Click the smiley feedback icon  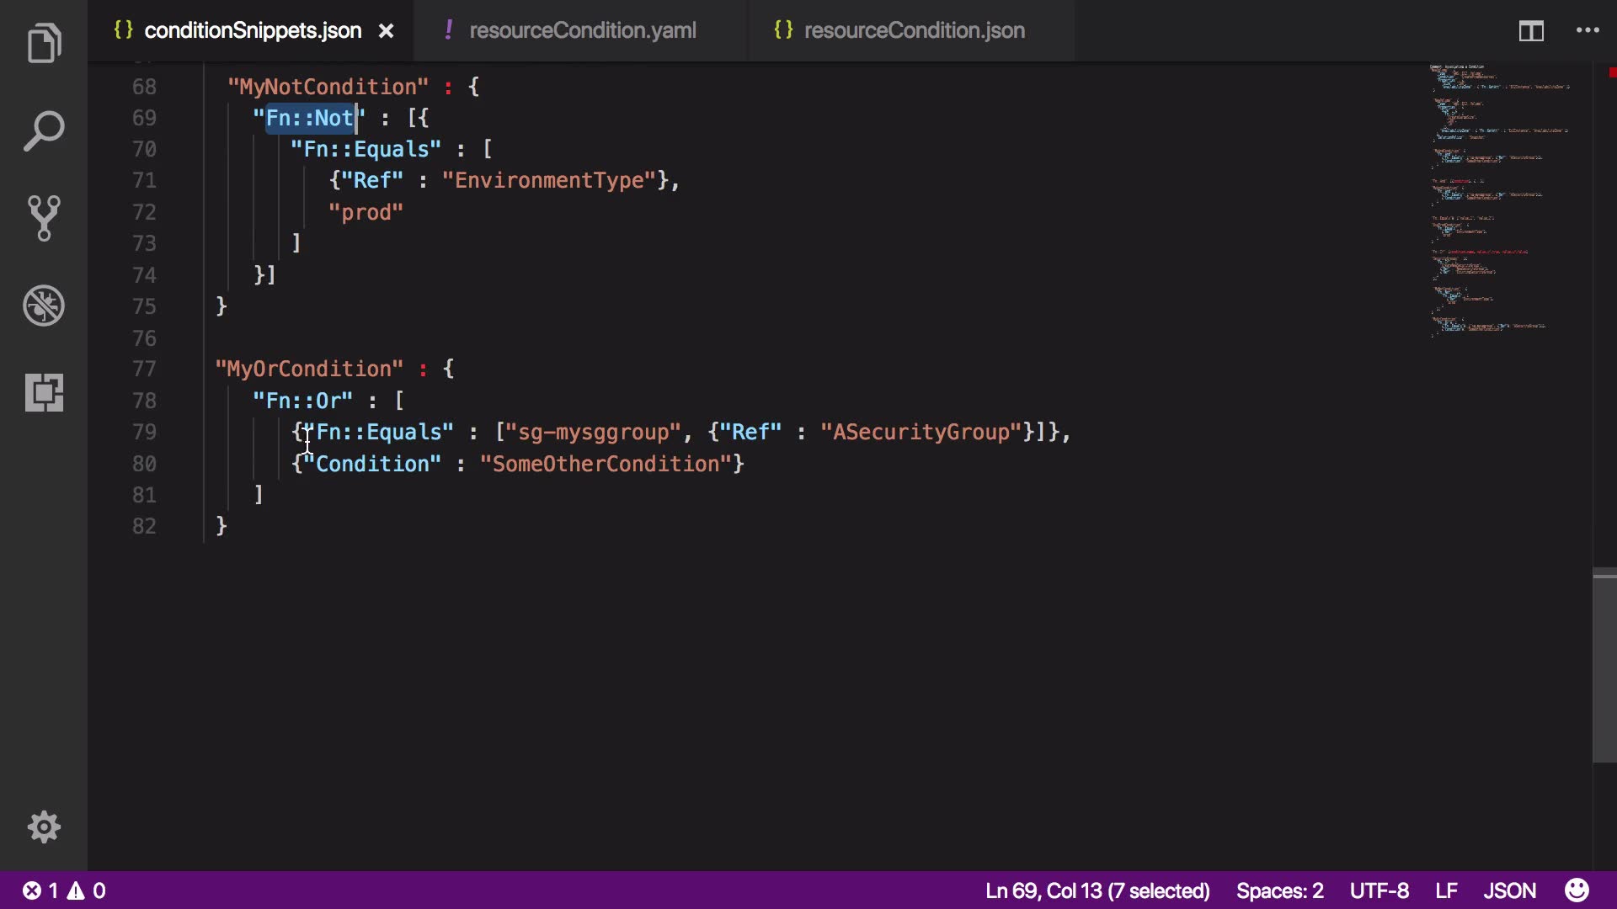(x=1577, y=890)
